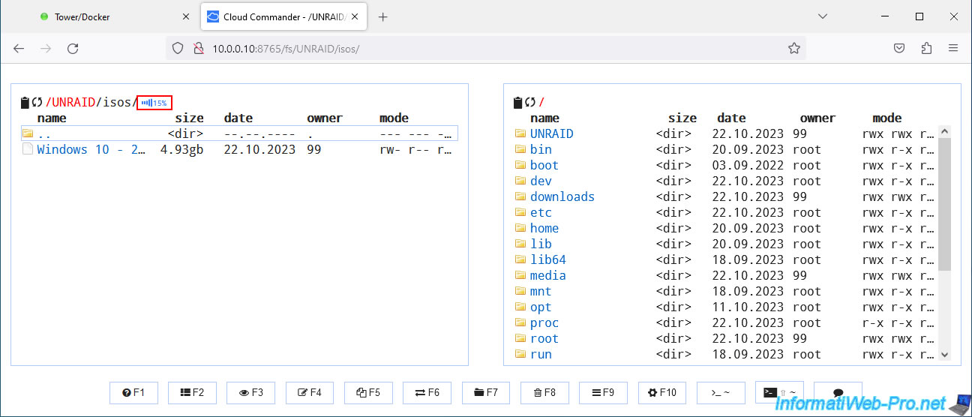The width and height of the screenshot is (972, 417).
Task: Click the right panel vertical scrollbar down arrow
Action: pyautogui.click(x=945, y=355)
